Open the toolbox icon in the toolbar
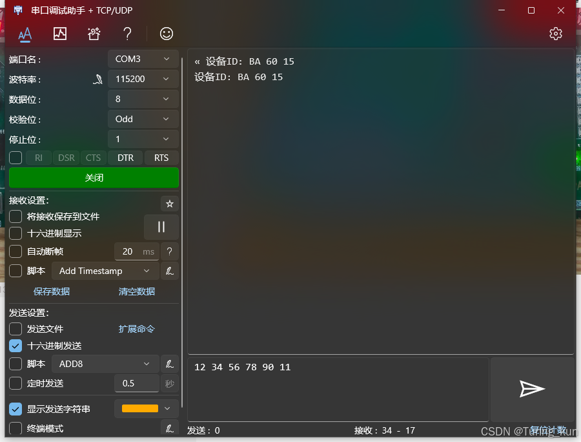 tap(94, 34)
